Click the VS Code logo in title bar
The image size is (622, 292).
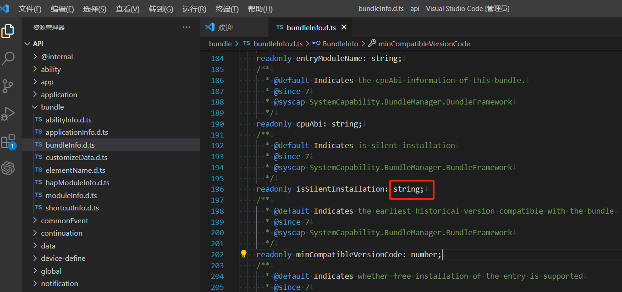pos(5,9)
